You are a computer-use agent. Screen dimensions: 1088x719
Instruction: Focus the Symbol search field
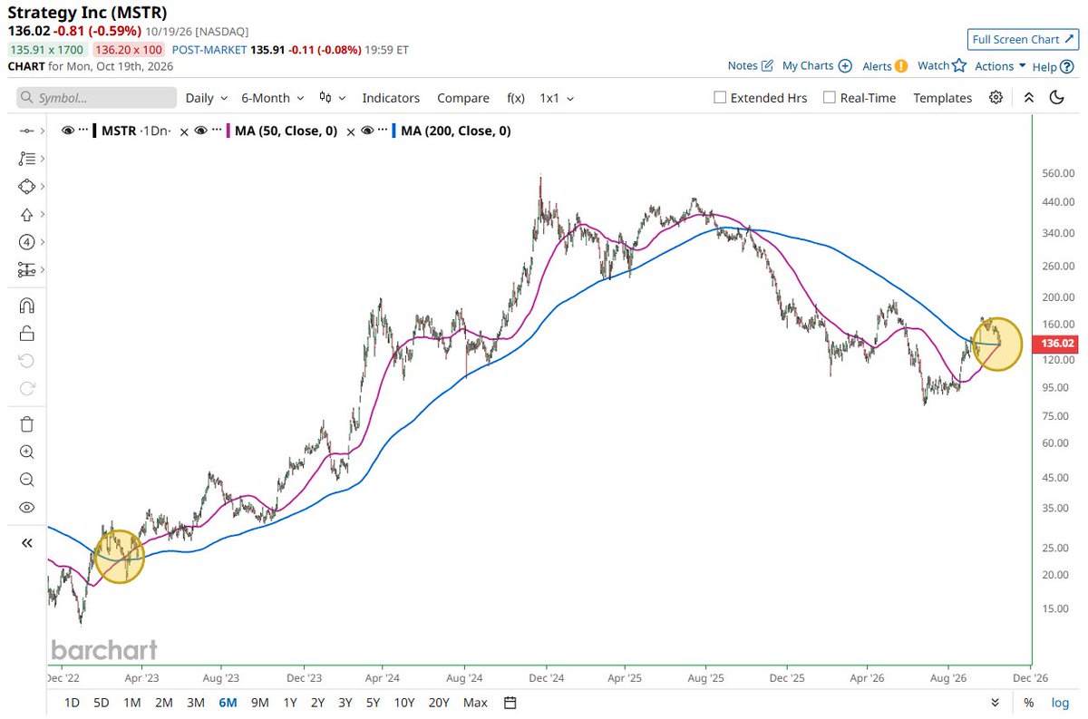coord(97,98)
